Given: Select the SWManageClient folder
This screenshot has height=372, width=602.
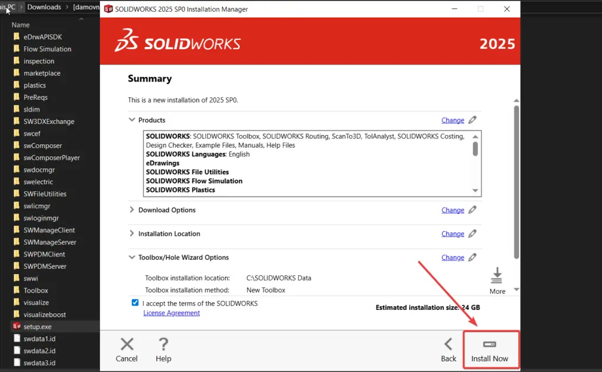Looking at the screenshot, I should click(x=50, y=230).
